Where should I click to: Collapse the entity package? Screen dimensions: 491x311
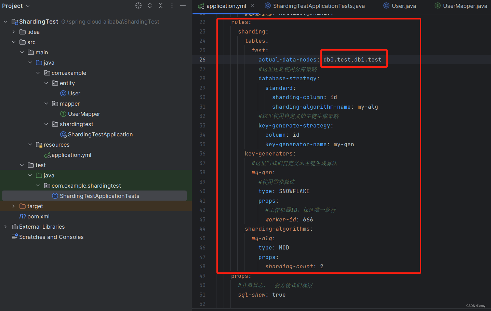pyautogui.click(x=46, y=83)
